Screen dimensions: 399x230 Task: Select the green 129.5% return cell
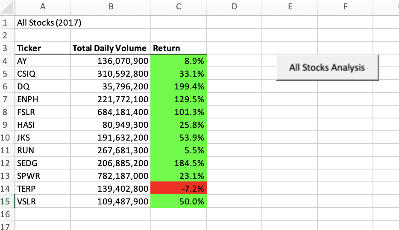click(x=179, y=99)
